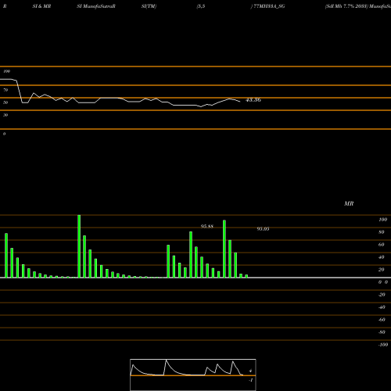
Task: Click the '70' RSI axis label
Action: point(5,90)
